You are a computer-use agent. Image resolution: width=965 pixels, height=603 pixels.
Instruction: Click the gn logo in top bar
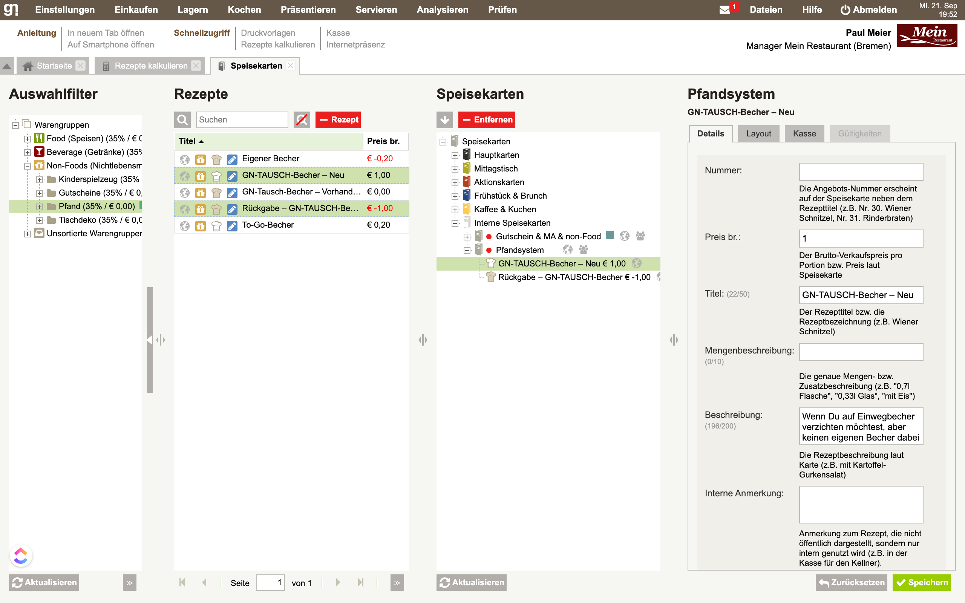11,9
